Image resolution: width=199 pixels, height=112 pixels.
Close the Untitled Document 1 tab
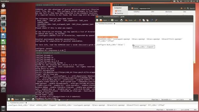tap(26, 103)
